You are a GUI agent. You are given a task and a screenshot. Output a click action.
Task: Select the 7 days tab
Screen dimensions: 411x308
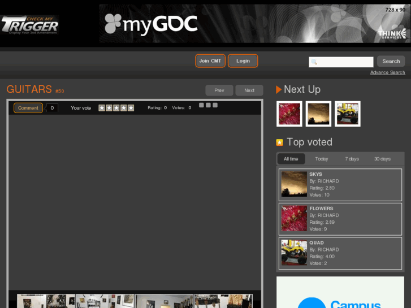(352, 159)
